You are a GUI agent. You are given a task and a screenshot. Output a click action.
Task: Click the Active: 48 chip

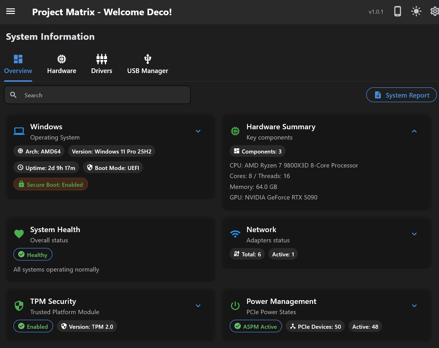pos(365,326)
